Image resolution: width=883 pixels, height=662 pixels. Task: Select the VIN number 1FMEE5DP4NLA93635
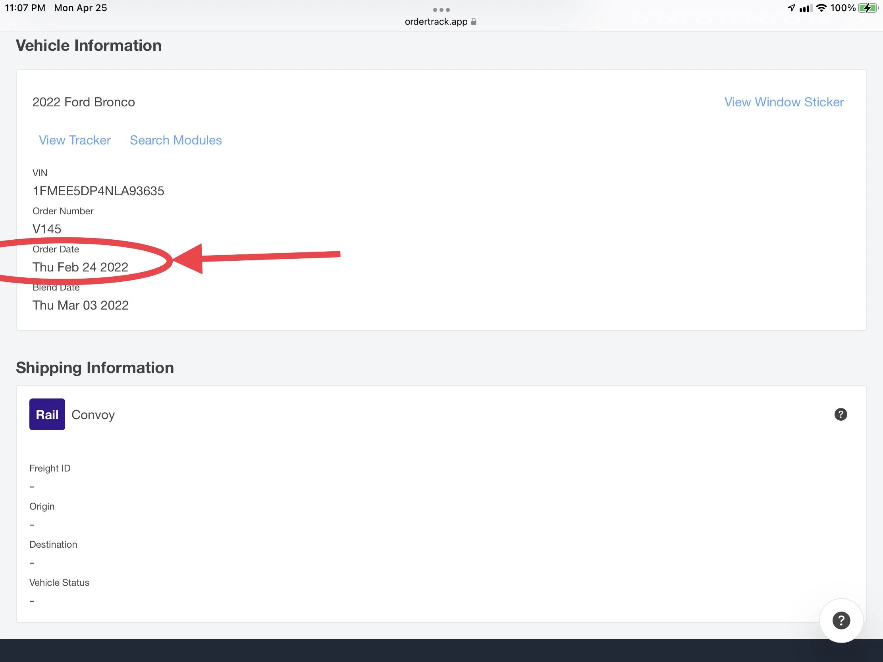coord(98,191)
